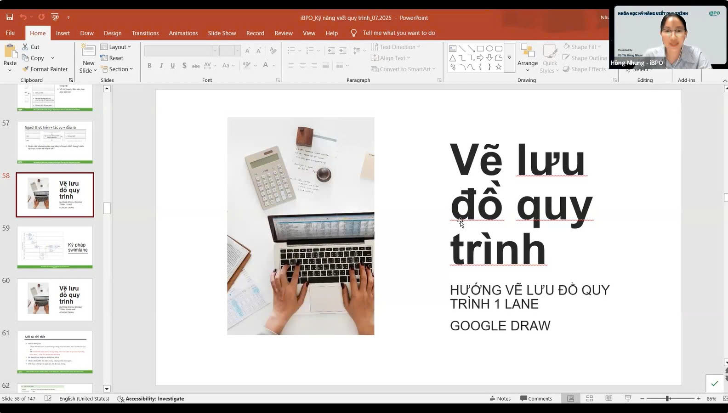Click Accessibility: Investigate status icon
The width and height of the screenshot is (728, 413).
pyautogui.click(x=151, y=399)
